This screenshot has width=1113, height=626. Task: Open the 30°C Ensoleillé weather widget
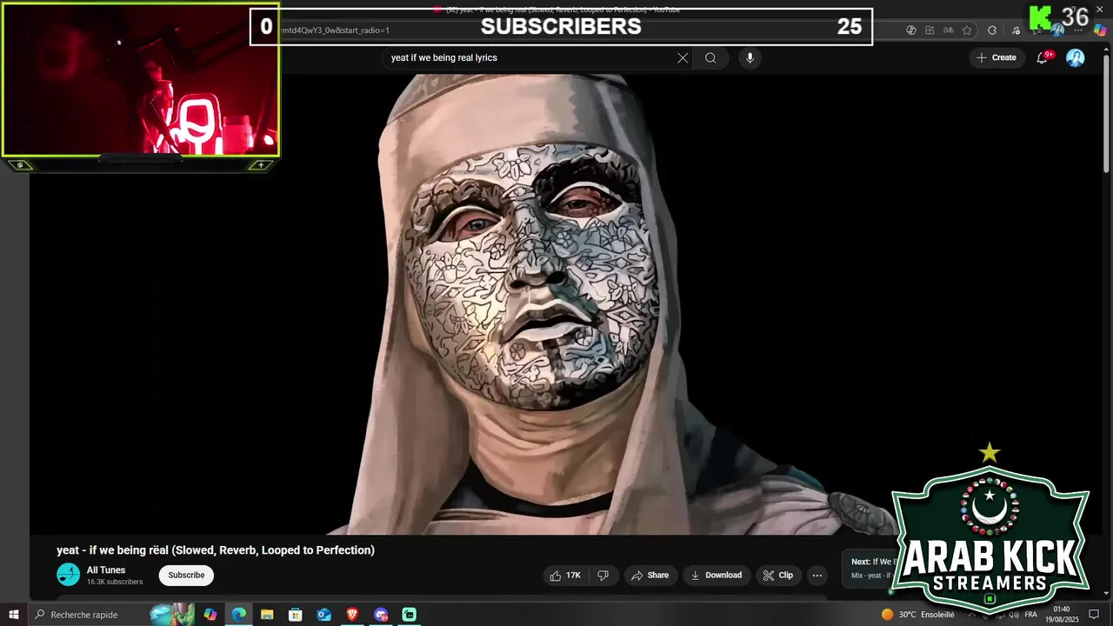917,615
